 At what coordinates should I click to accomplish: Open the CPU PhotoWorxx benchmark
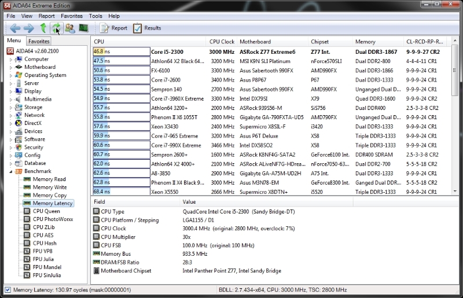point(53,219)
